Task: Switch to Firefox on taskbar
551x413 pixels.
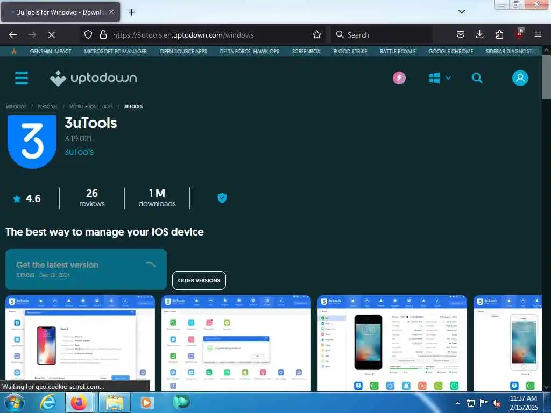Action: pos(79,402)
